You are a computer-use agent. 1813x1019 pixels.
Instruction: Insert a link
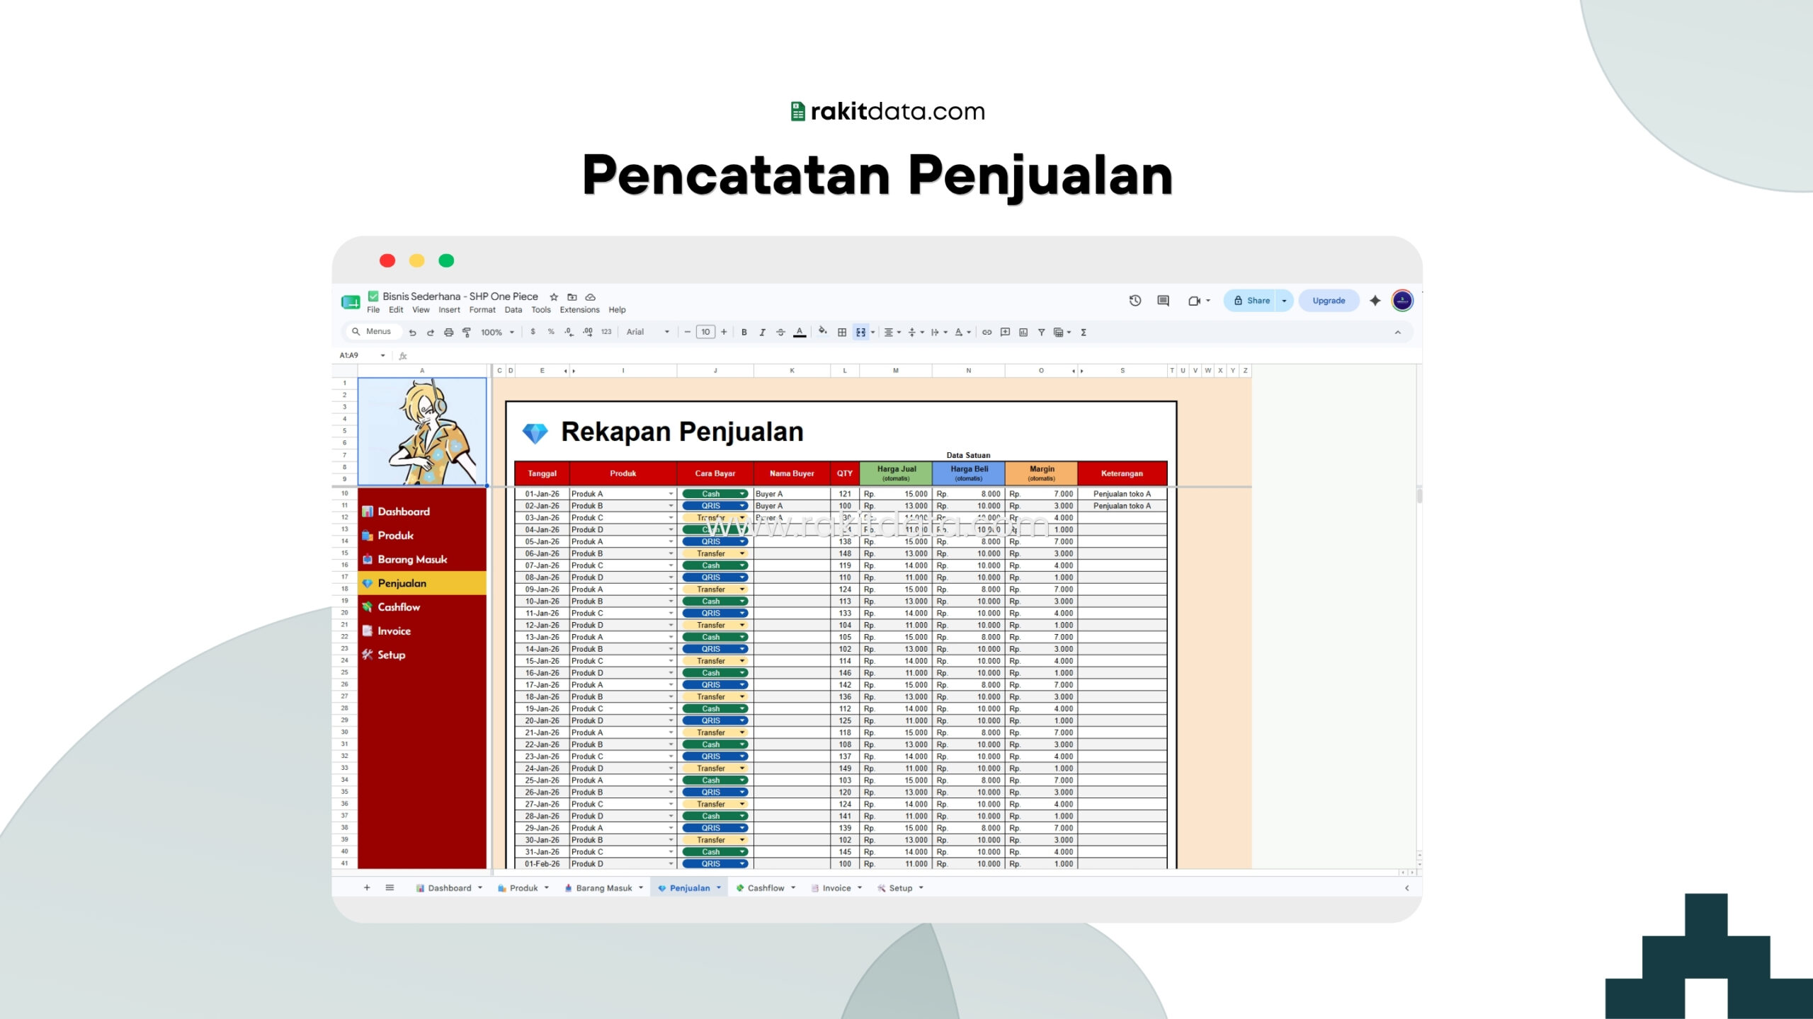coord(987,332)
